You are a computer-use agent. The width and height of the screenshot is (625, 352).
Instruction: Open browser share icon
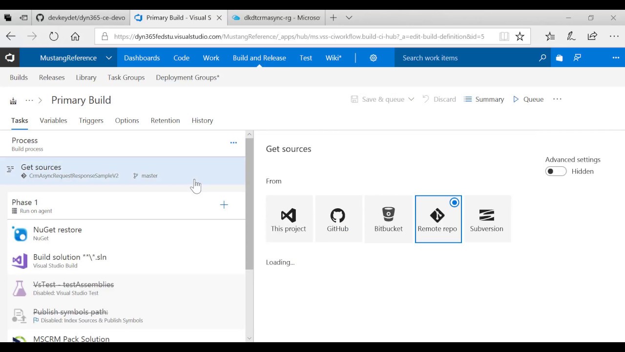[x=592, y=36]
